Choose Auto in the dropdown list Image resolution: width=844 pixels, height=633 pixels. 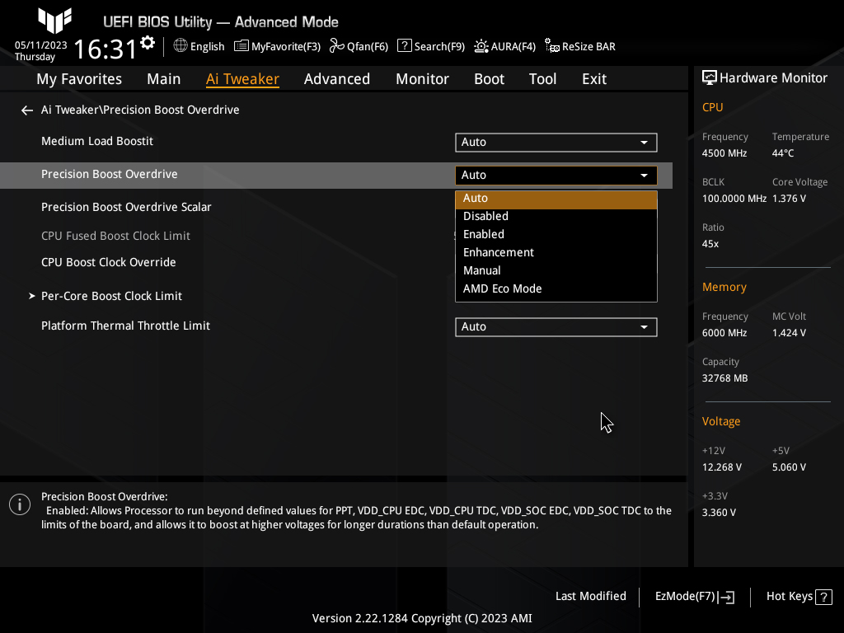[556, 198]
